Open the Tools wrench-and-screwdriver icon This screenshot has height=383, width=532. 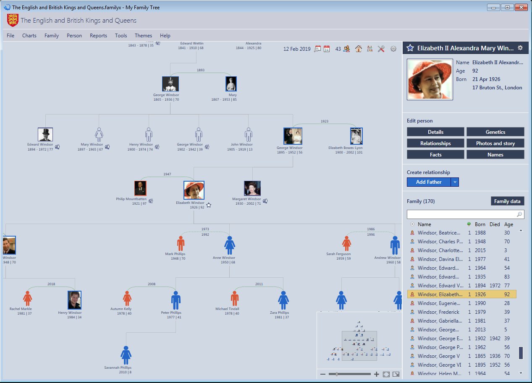click(x=381, y=49)
